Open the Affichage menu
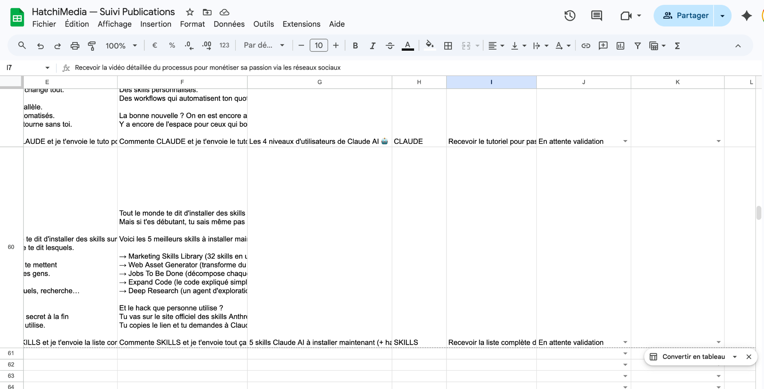Image resolution: width=764 pixels, height=389 pixels. pyautogui.click(x=115, y=24)
